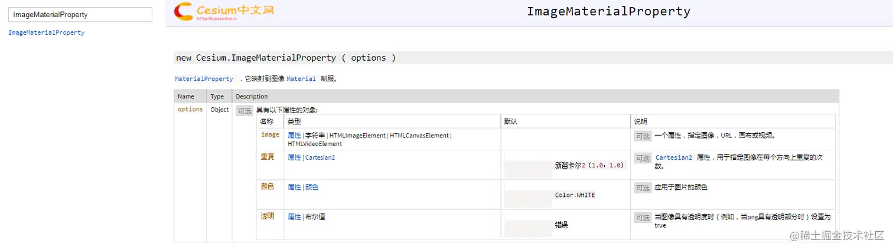893x250 pixels.
Task: Click the 属性 type link in the image row
Action: pos(294,136)
